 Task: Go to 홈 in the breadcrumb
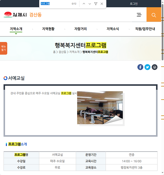point(54,52)
